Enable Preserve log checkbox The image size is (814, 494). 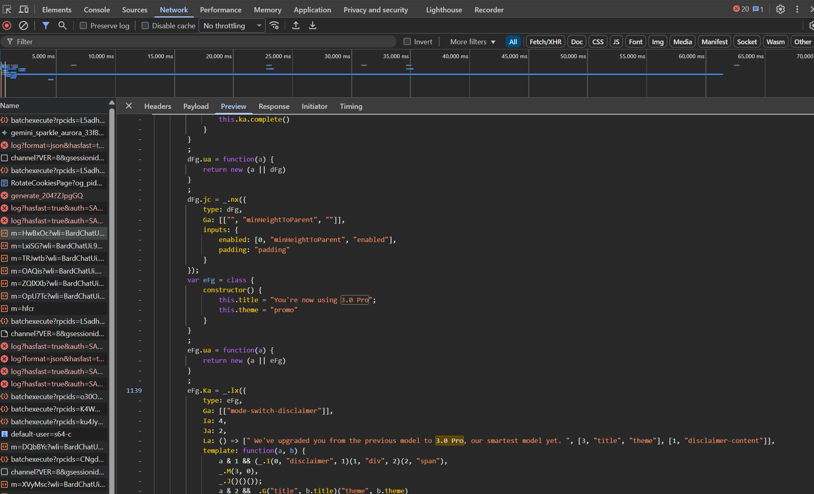click(x=83, y=26)
